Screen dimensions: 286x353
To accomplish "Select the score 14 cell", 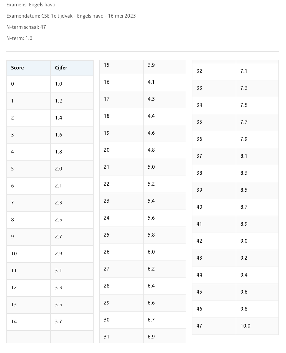I will coord(14,322).
